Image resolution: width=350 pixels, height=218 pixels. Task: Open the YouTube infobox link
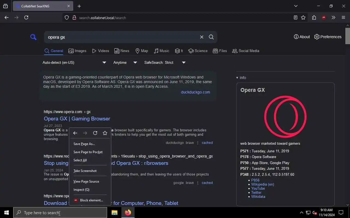click(x=258, y=188)
